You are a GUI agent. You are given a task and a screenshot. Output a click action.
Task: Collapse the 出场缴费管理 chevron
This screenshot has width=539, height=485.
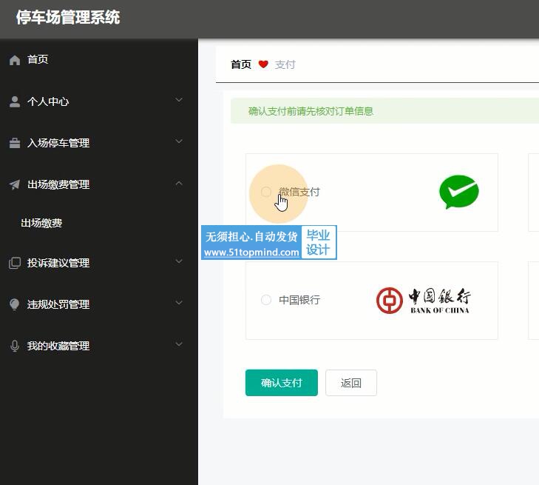point(179,184)
